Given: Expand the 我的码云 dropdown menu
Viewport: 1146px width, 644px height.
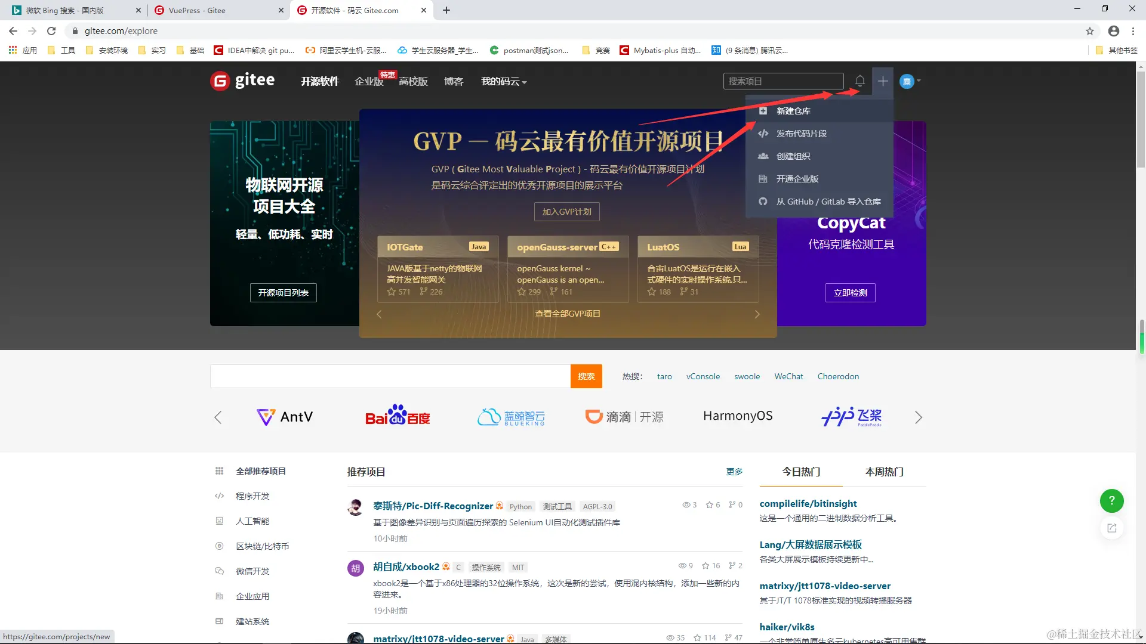Looking at the screenshot, I should (504, 82).
